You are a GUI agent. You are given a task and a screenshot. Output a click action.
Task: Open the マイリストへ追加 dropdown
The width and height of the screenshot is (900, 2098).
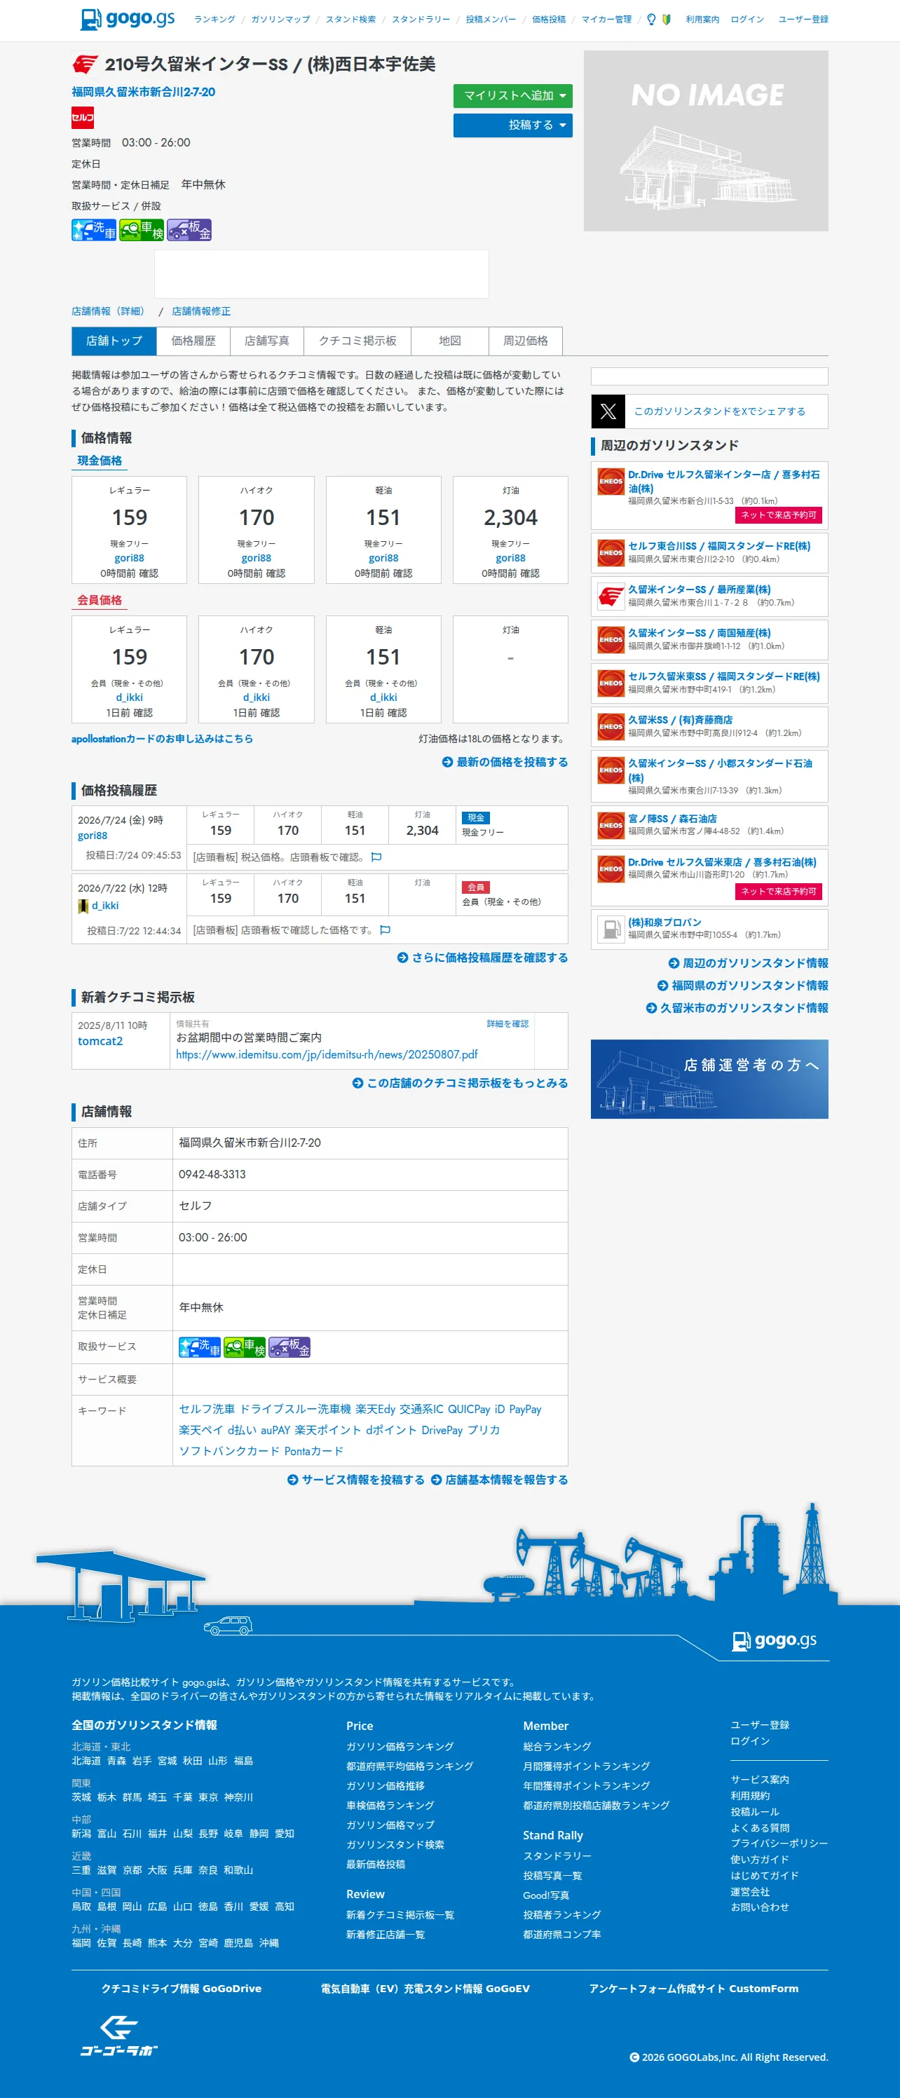[513, 96]
